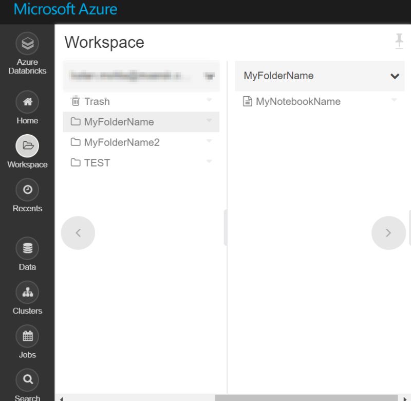
Task: Click the MyFolderName column header text
Action: (278, 76)
